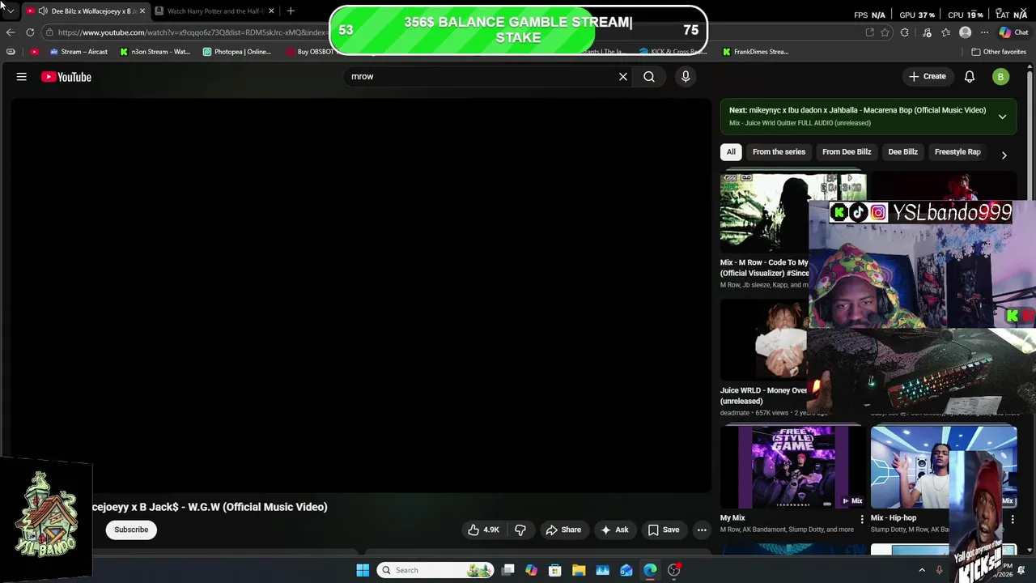Go back in browser history

10,32
